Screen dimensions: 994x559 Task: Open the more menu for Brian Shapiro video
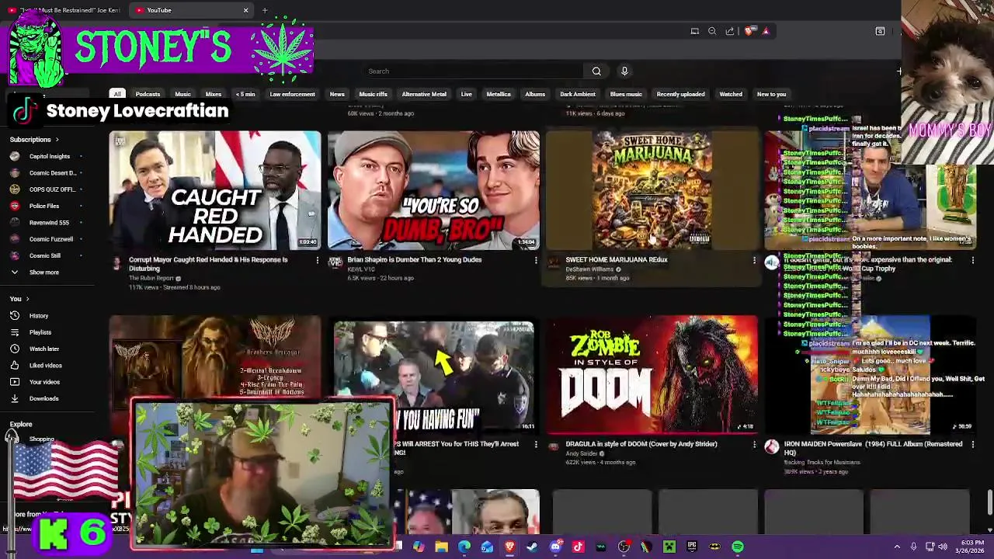[x=535, y=260]
